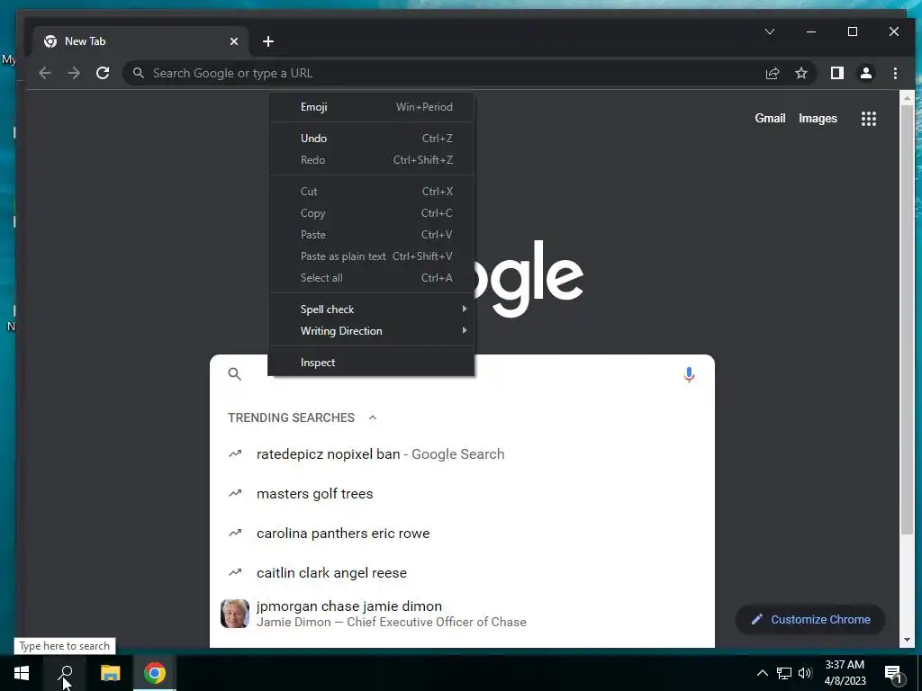Open the Gmail link
This screenshot has width=922, height=691.
[770, 118]
